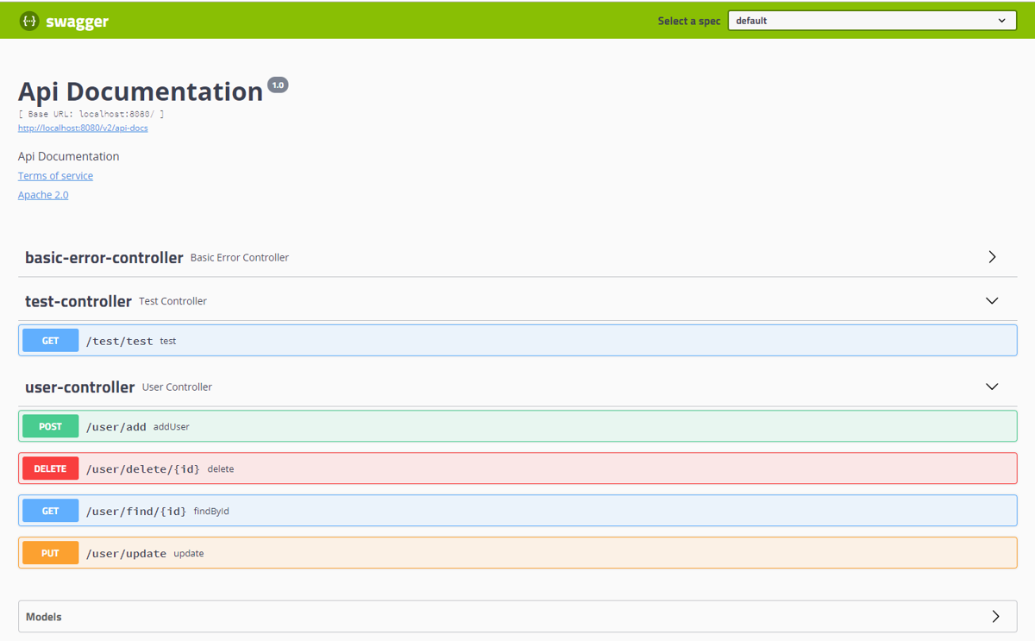Expand basic-error-controller with its chevron arrow
This screenshot has width=1035, height=641.
(992, 257)
